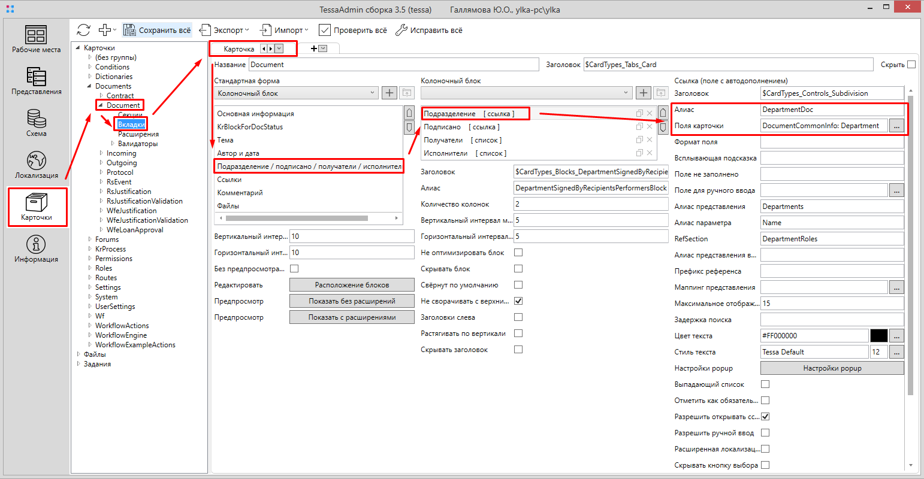The height and width of the screenshot is (479, 924).
Task: Click Сохранить всё save icon
Action: click(x=129, y=30)
